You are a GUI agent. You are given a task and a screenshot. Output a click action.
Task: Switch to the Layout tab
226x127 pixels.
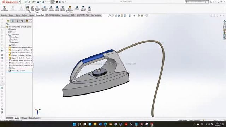(x=11, y=15)
